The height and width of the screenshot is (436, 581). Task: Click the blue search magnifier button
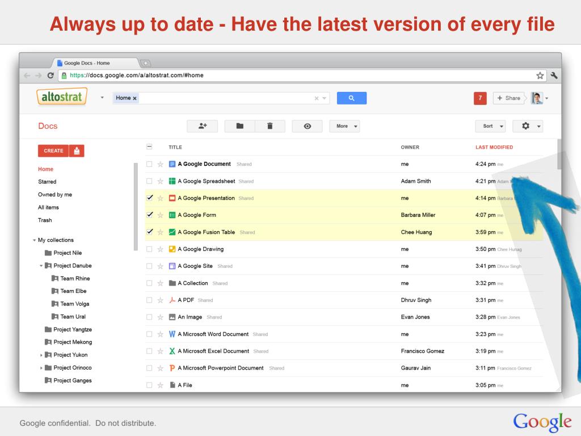click(x=351, y=98)
